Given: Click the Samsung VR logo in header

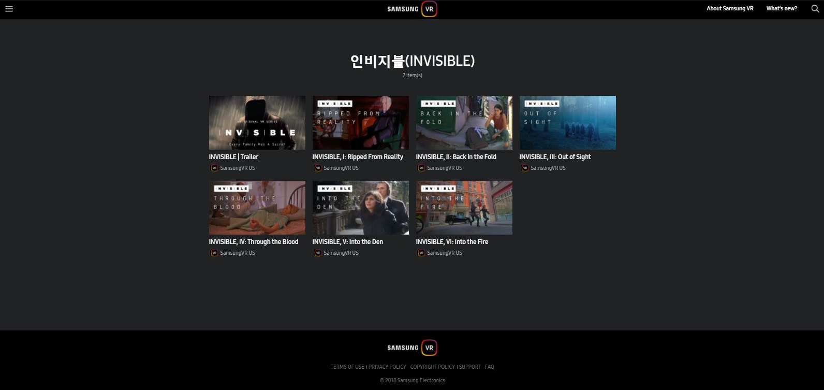Looking at the screenshot, I should coord(412,9).
